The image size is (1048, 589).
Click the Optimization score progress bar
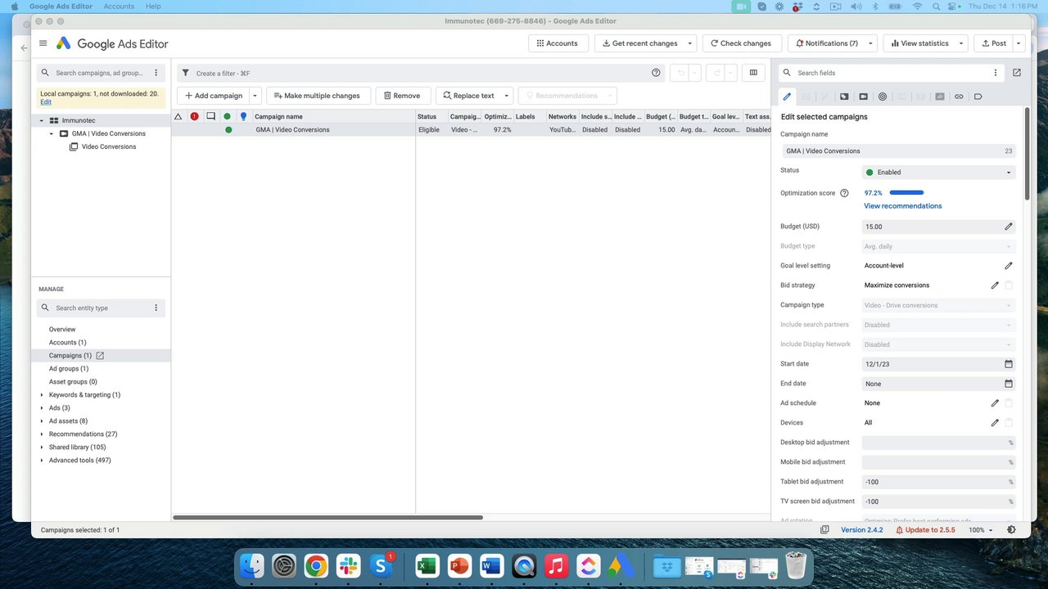(x=906, y=192)
